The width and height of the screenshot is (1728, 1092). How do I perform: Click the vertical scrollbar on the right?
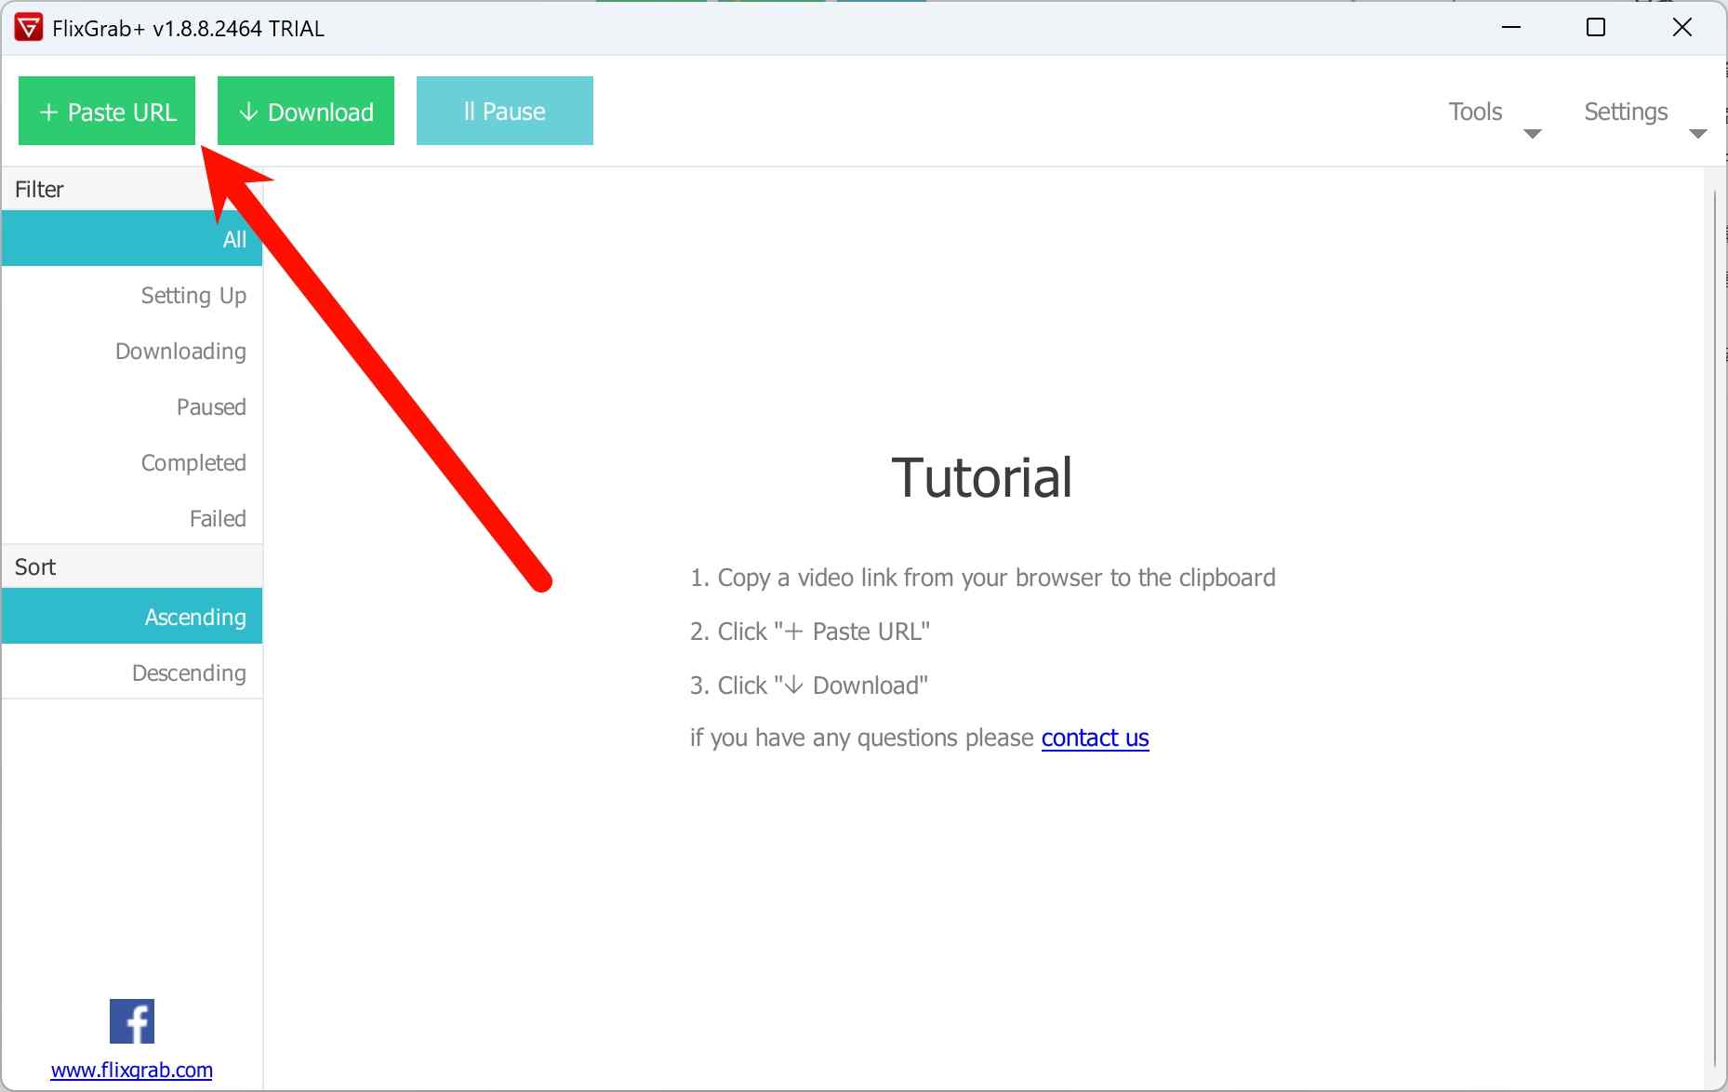point(1716,628)
